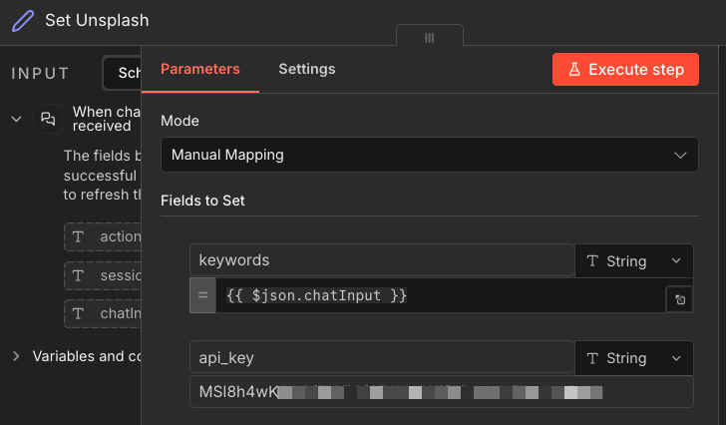Click the keywords field name input
This screenshot has height=425, width=726.
click(381, 261)
